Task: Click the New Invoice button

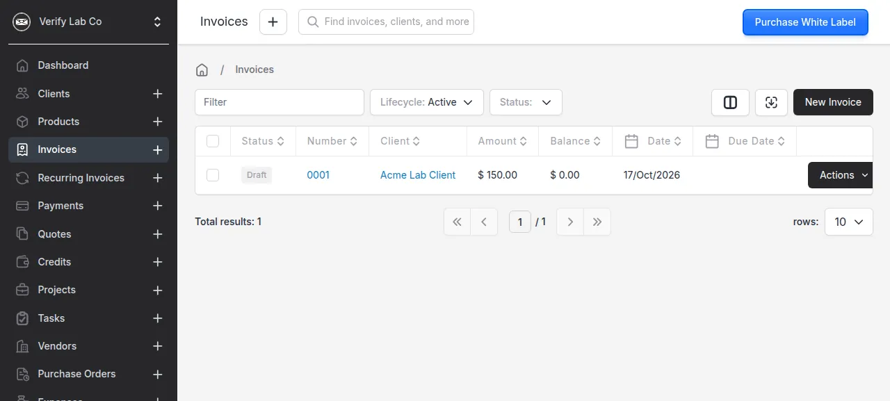Action: coord(833,102)
